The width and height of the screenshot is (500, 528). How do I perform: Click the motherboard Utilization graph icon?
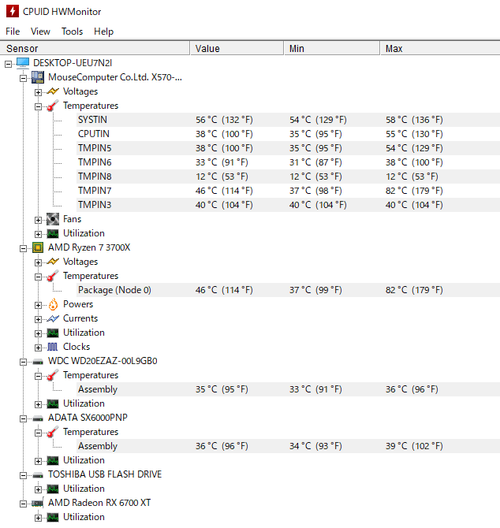[x=53, y=233]
